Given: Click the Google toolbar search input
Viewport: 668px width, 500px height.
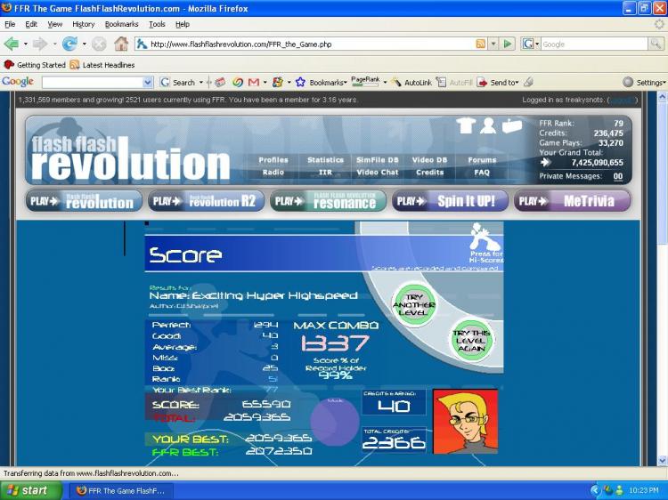Looking at the screenshot, I should [x=93, y=82].
